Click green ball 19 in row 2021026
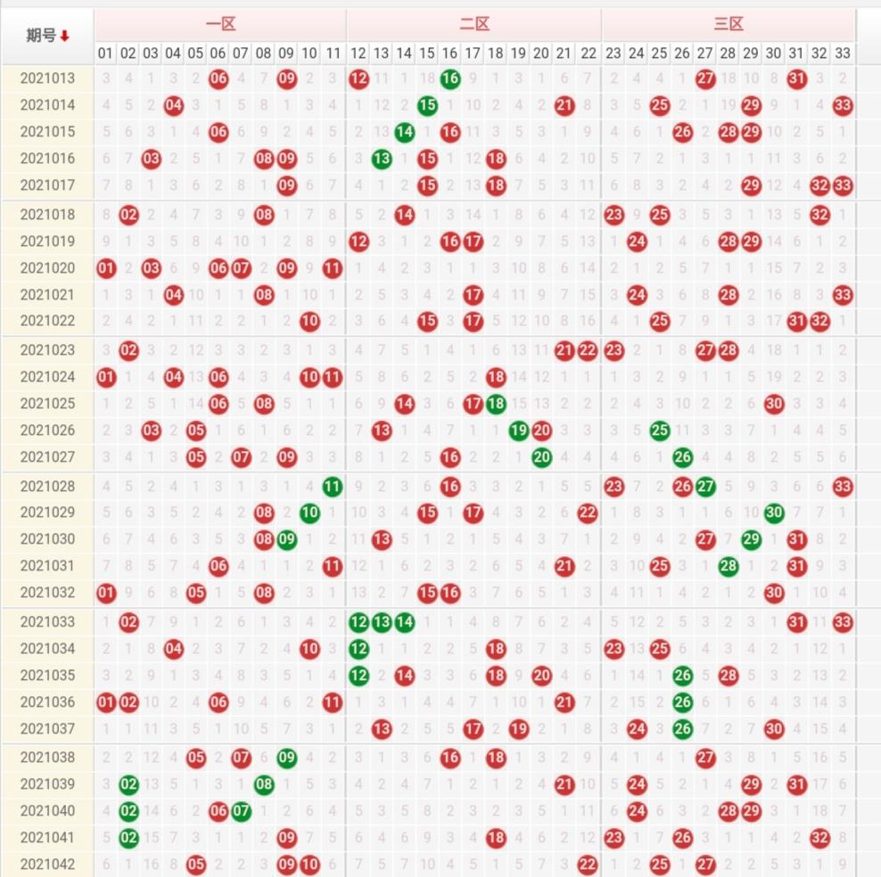This screenshot has height=877, width=881. [519, 430]
